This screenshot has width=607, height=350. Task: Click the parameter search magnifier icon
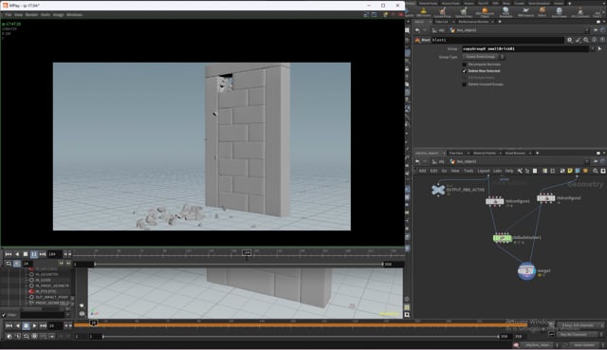click(586, 40)
